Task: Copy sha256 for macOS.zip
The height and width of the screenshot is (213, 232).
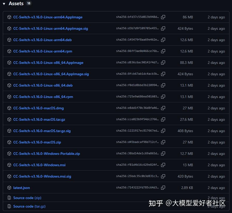Action: 163,142
